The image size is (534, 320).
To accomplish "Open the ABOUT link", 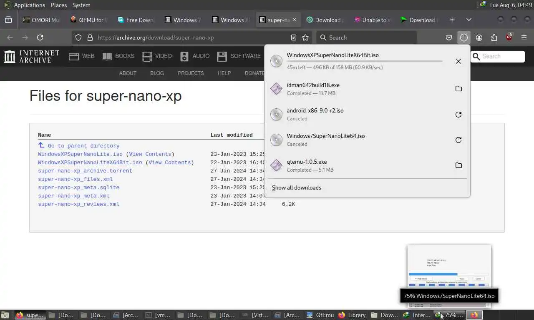I will pos(128,73).
